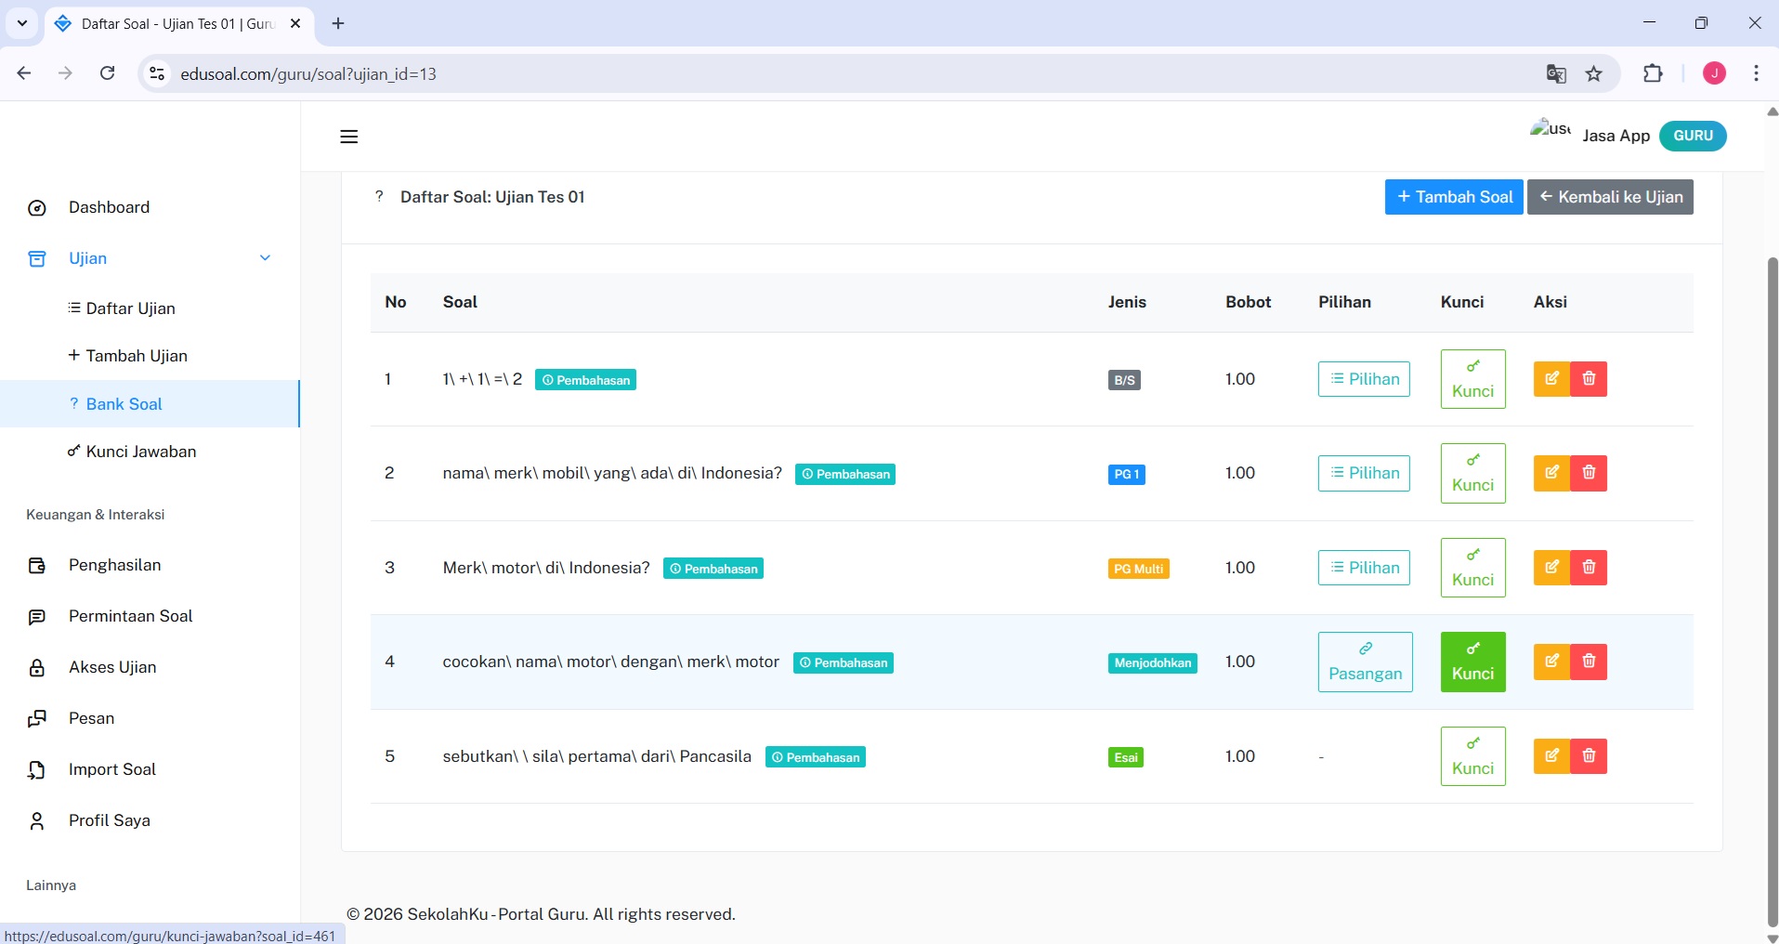Bookmark this page with star icon
The width and height of the screenshot is (1779, 944).
point(1594,74)
